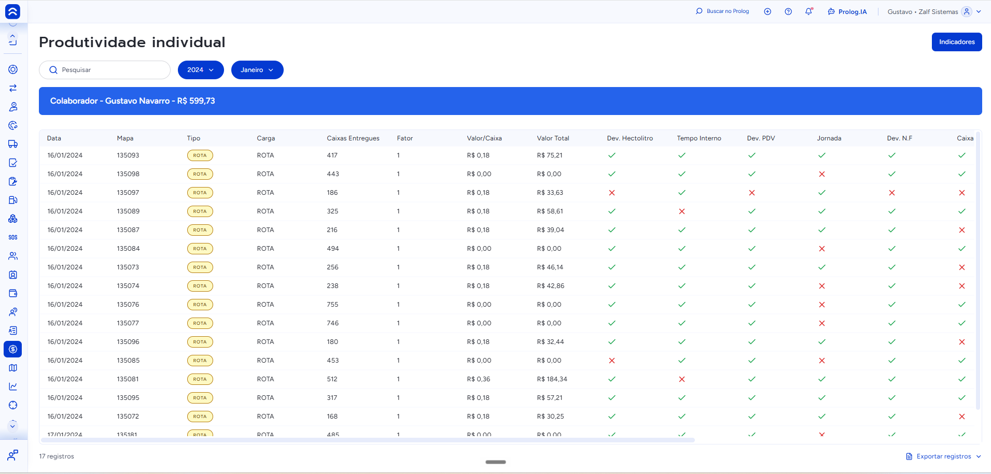Open the map icon in sidebar
991x474 pixels.
13,368
